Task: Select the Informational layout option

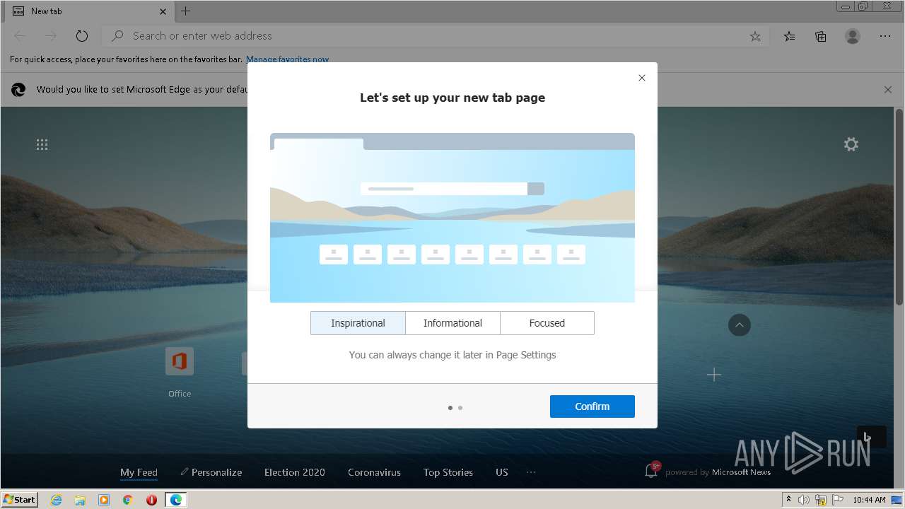Action: (452, 323)
